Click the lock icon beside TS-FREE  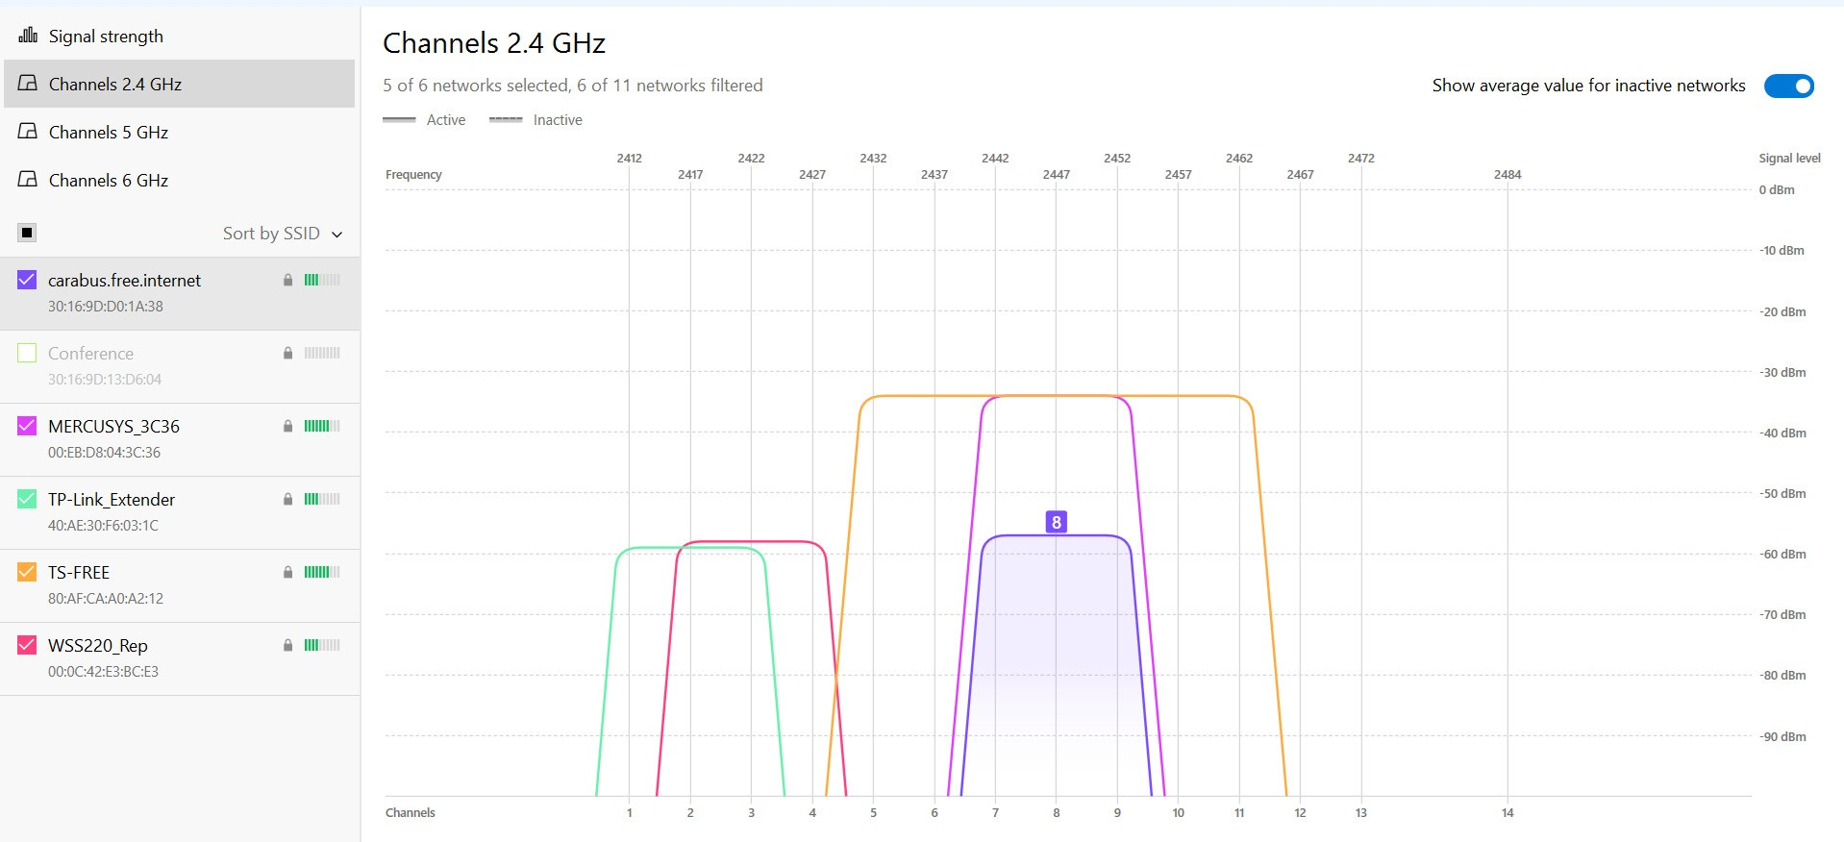pyautogui.click(x=287, y=573)
